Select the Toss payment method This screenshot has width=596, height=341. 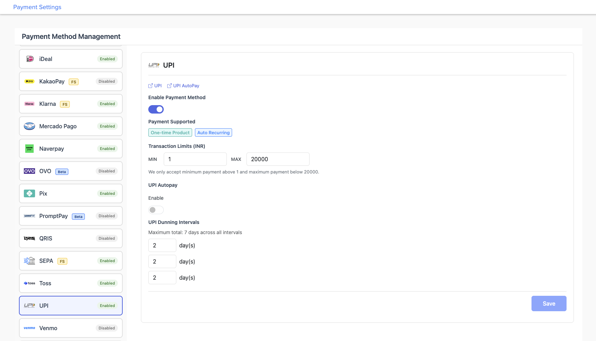71,283
